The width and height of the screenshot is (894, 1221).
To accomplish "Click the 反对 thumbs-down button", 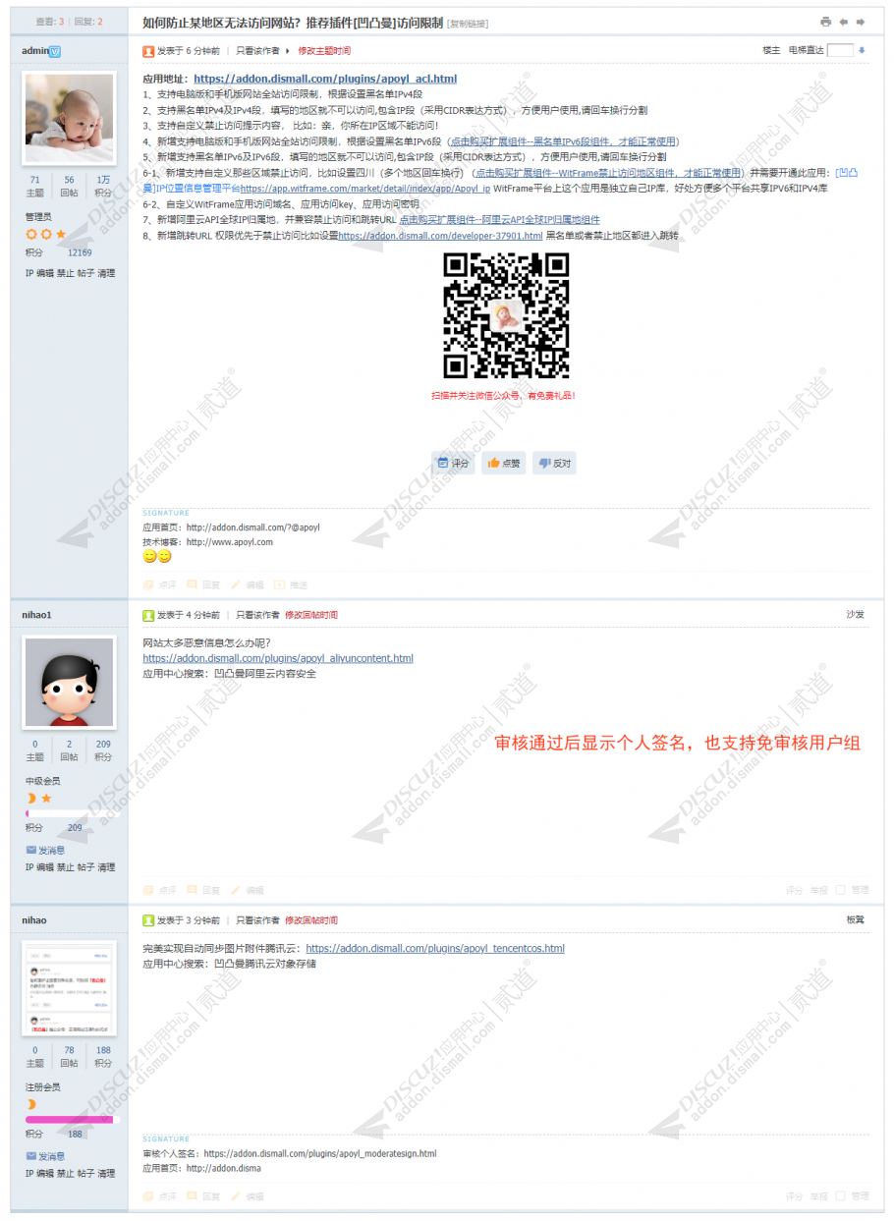I will coord(554,463).
